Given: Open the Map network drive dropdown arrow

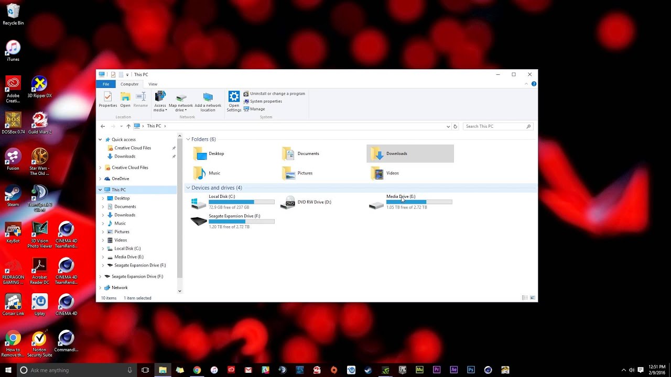Looking at the screenshot, I should (186, 110).
